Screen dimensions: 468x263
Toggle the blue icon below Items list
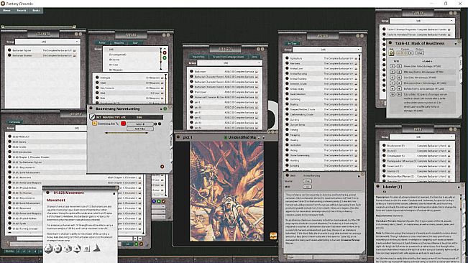(154, 201)
